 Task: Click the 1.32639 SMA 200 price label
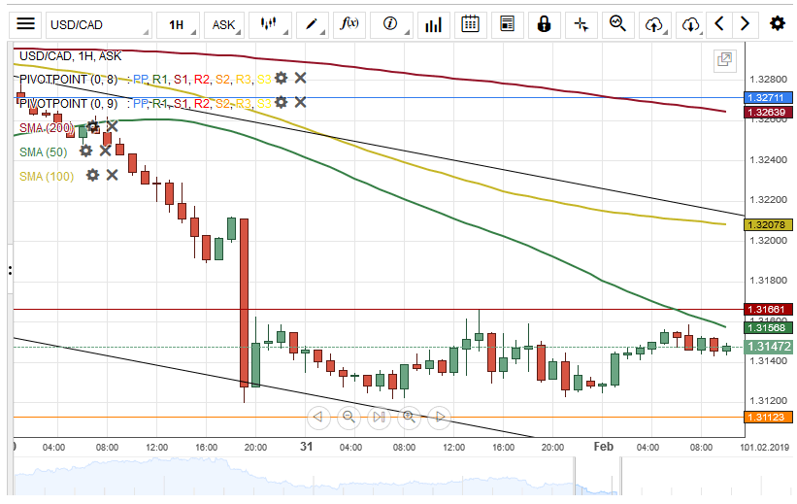(x=768, y=112)
